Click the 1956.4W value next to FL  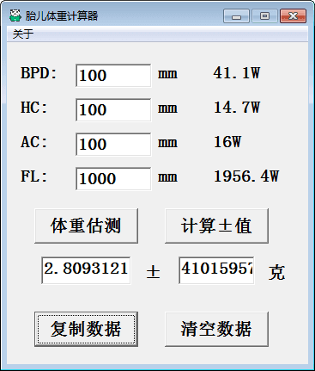coord(246,176)
